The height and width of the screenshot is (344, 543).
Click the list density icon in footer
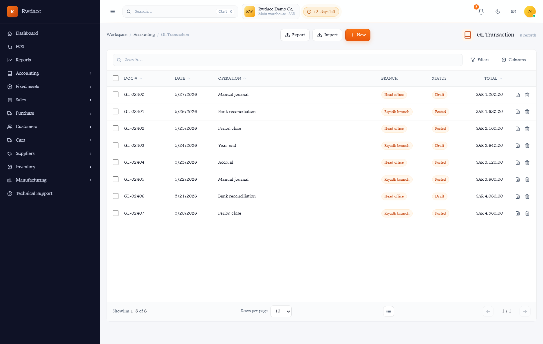(389, 311)
